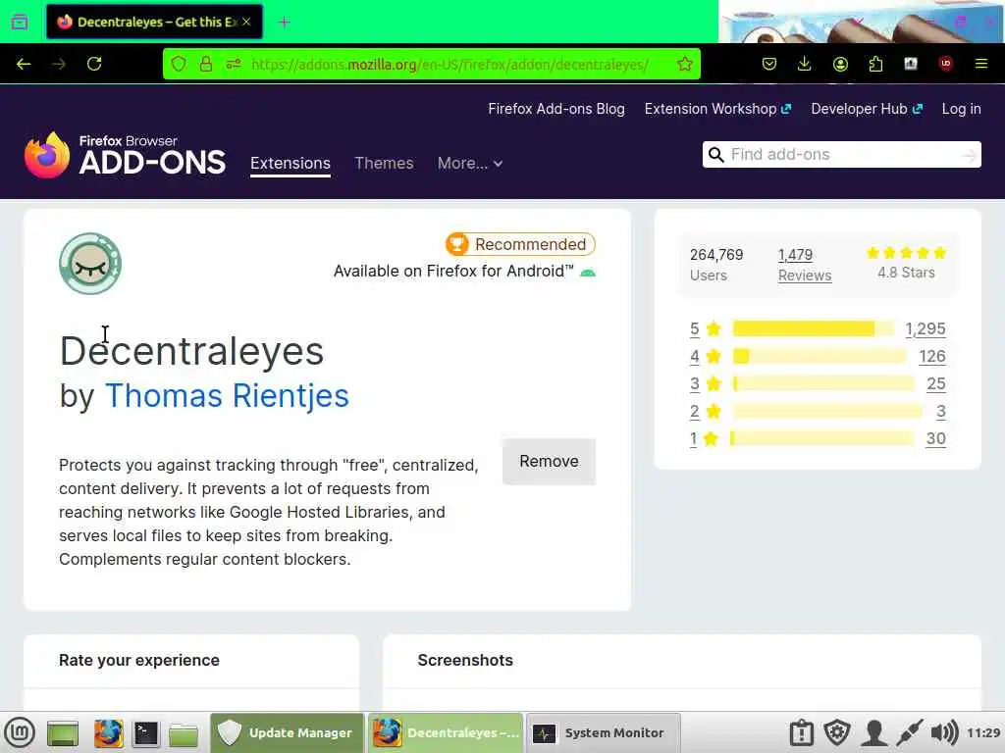Open the 126 four-star reviews count
1005x753 pixels.
click(x=932, y=356)
